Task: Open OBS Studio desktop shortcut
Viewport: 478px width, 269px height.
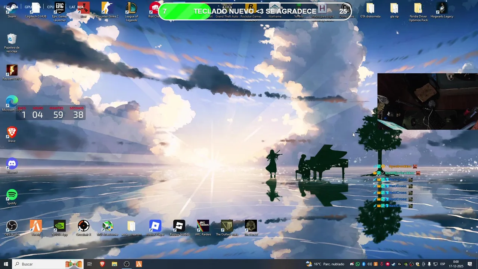Action: [x=12, y=228]
